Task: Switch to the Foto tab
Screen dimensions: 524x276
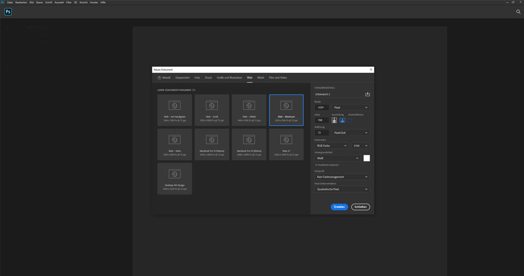Action: click(197, 78)
